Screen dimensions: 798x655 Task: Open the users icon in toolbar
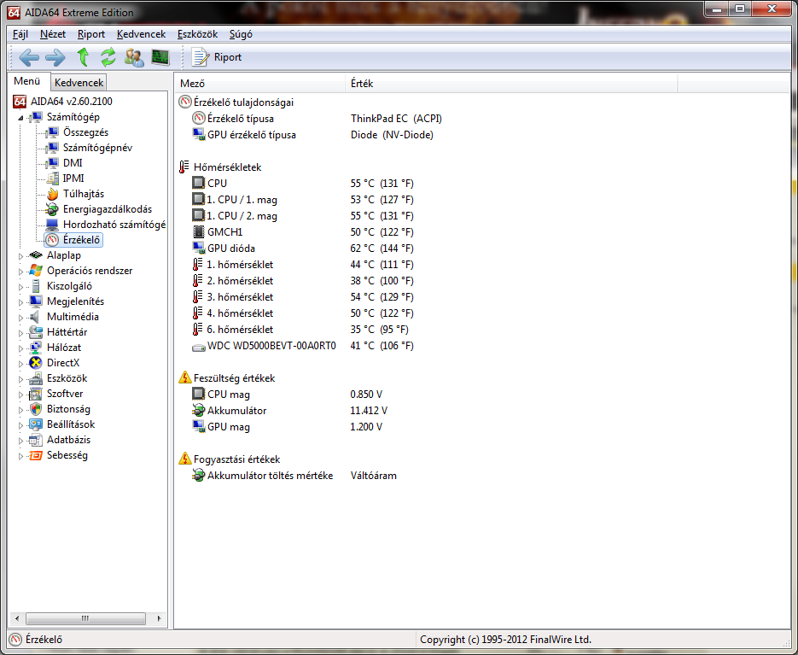[134, 57]
